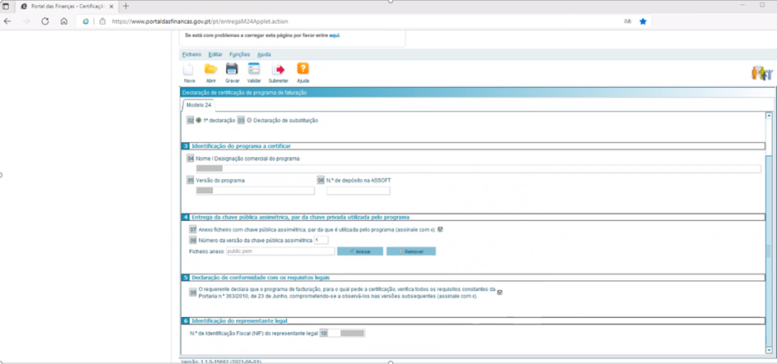Open the Funções menu
Image resolution: width=777 pixels, height=364 pixels.
click(x=239, y=55)
